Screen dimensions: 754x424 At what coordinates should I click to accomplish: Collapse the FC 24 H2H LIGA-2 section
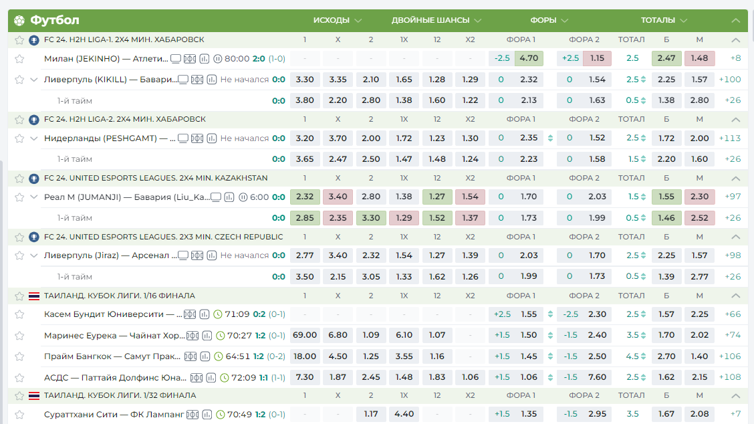[736, 120]
